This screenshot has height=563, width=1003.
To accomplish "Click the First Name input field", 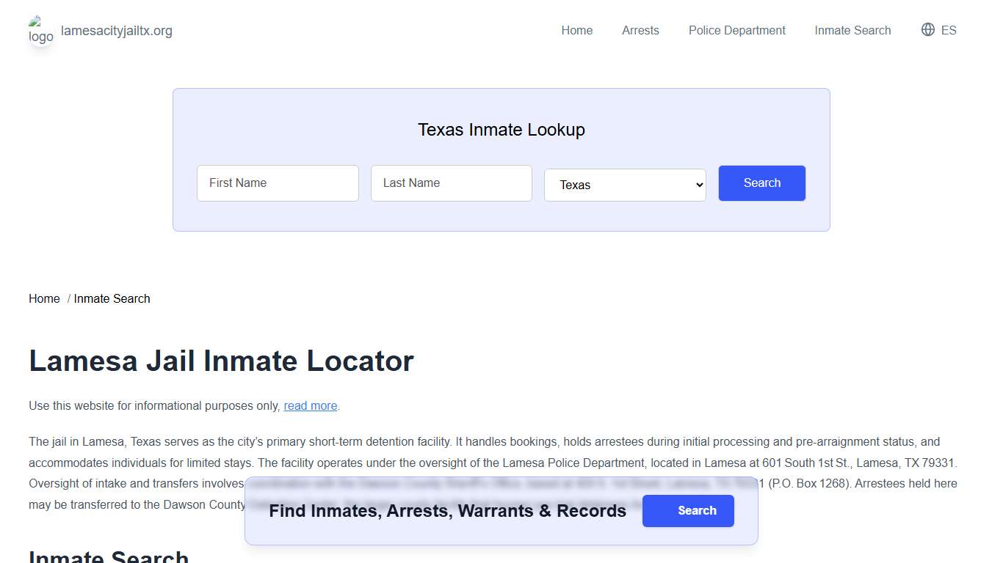I will pos(278,183).
